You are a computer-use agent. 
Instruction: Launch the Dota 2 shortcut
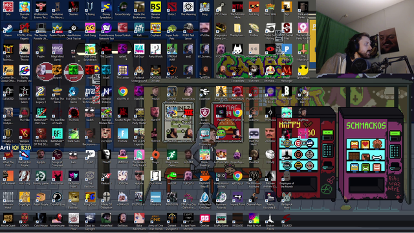(x=172, y=7)
